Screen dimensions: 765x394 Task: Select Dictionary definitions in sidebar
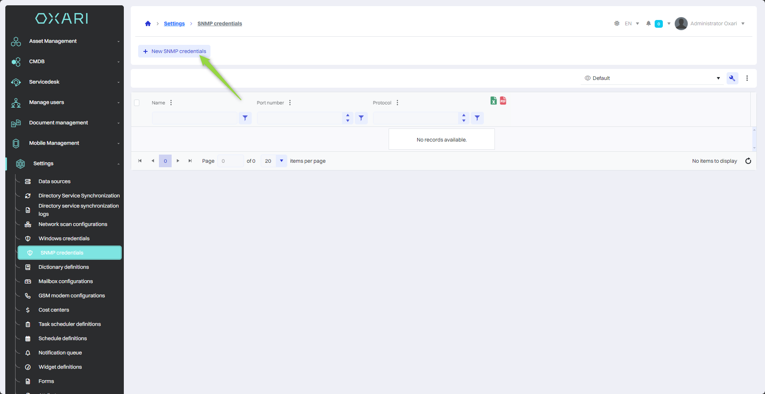click(63, 267)
